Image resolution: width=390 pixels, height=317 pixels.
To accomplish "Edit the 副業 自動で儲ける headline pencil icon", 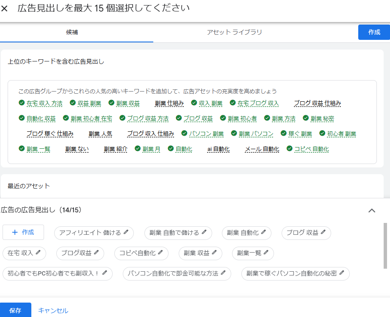I will 204,232.
